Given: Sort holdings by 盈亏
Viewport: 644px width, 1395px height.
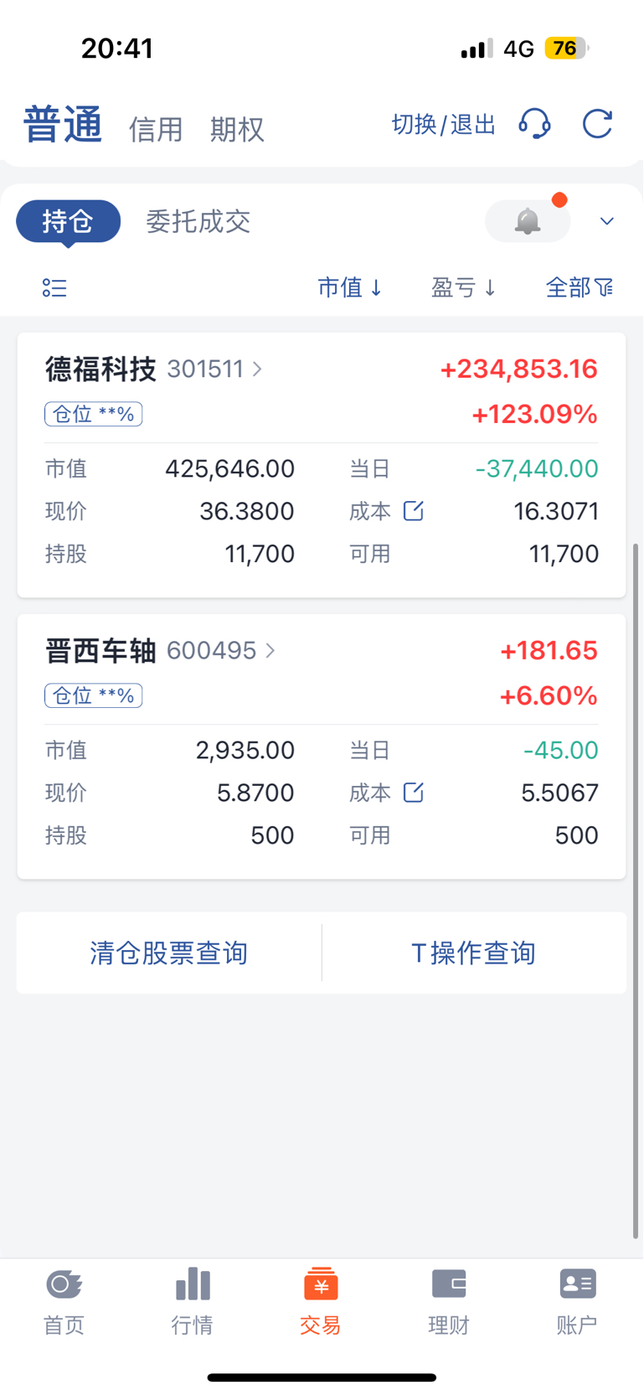Looking at the screenshot, I should (x=464, y=287).
